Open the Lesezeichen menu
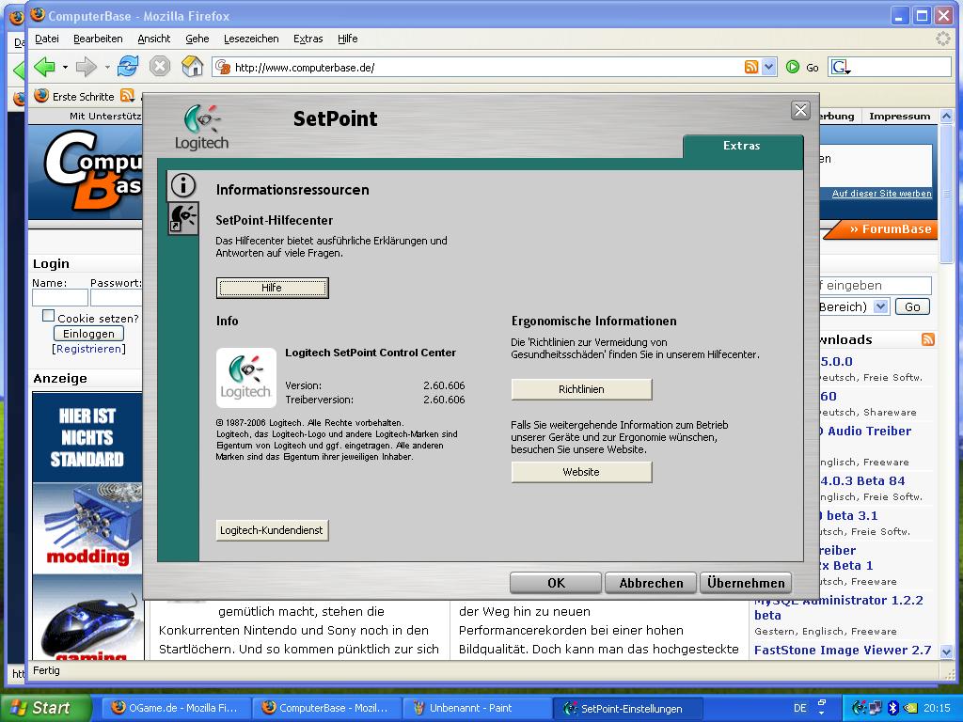The image size is (963, 722). [251, 39]
